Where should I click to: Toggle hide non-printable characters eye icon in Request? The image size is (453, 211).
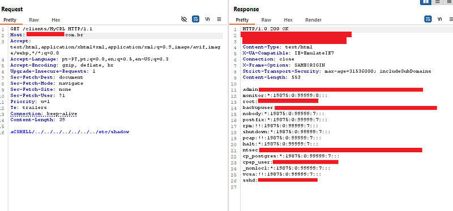(x=183, y=19)
